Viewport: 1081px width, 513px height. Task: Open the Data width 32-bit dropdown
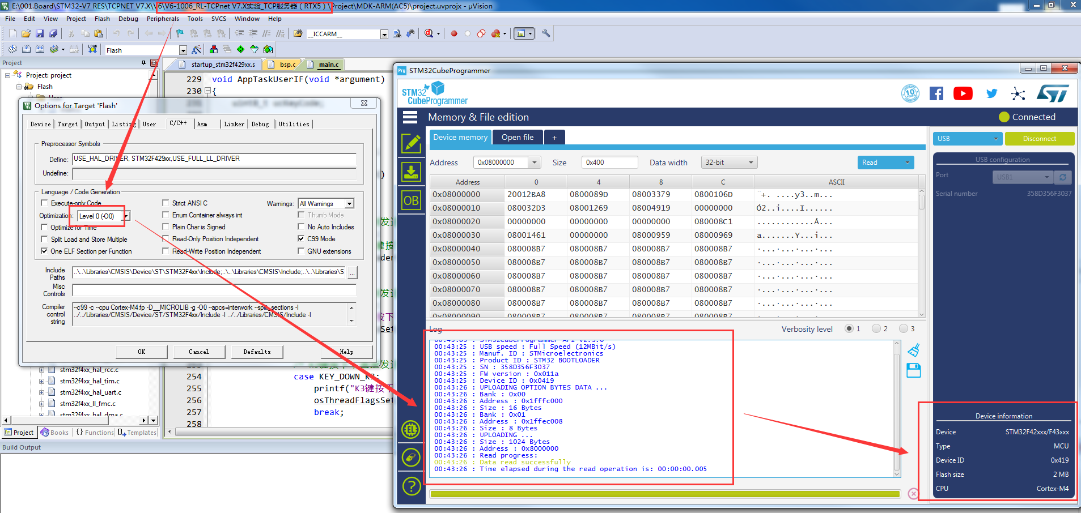coord(729,163)
